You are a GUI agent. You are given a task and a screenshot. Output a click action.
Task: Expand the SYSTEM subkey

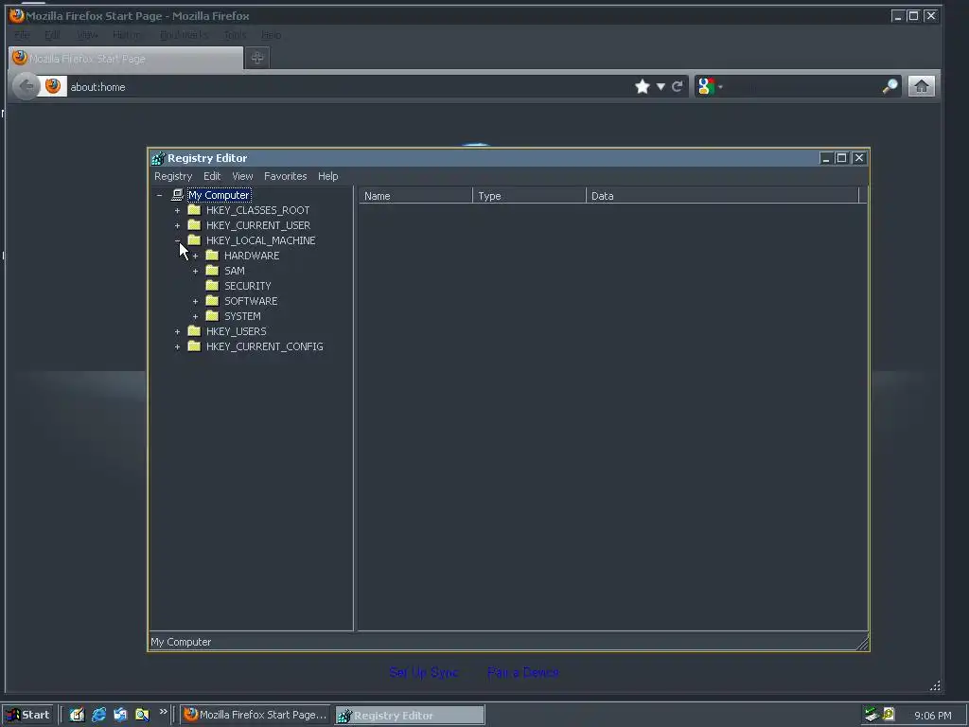(x=195, y=316)
